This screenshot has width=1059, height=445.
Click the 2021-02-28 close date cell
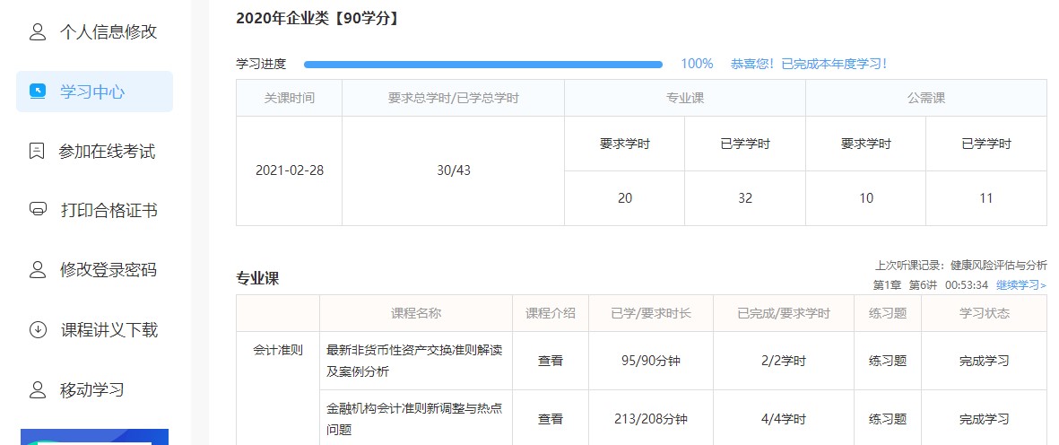click(289, 170)
